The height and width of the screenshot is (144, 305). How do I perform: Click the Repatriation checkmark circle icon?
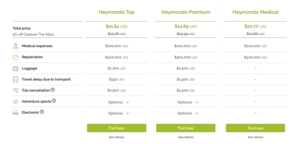click(x=16, y=57)
